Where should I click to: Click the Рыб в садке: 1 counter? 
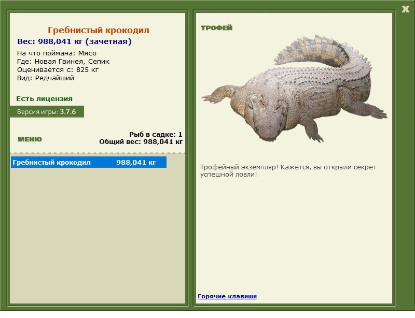point(156,134)
